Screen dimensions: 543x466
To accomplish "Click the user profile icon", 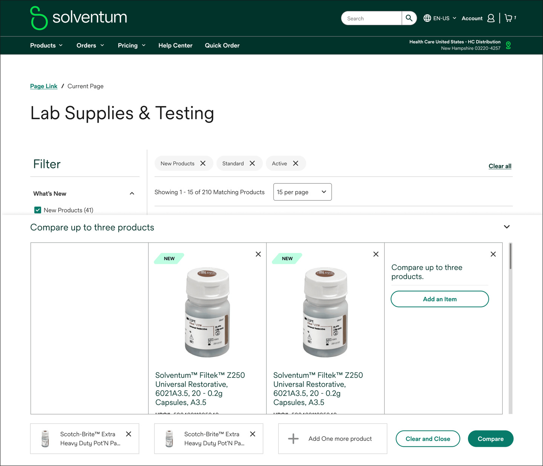I will click(491, 18).
